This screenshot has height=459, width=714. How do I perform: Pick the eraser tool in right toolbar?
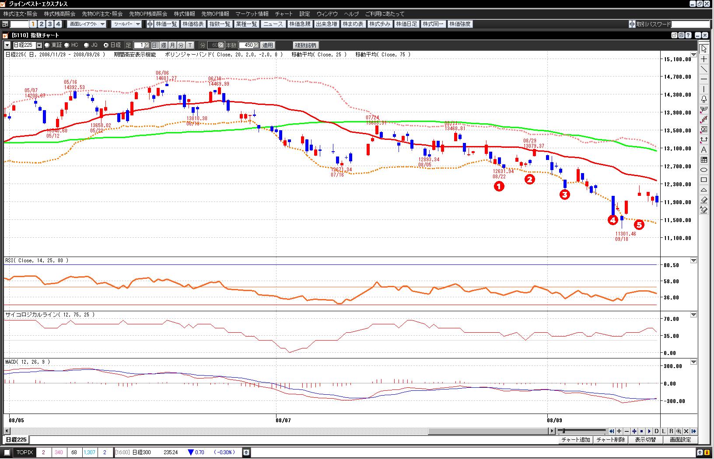tap(704, 200)
